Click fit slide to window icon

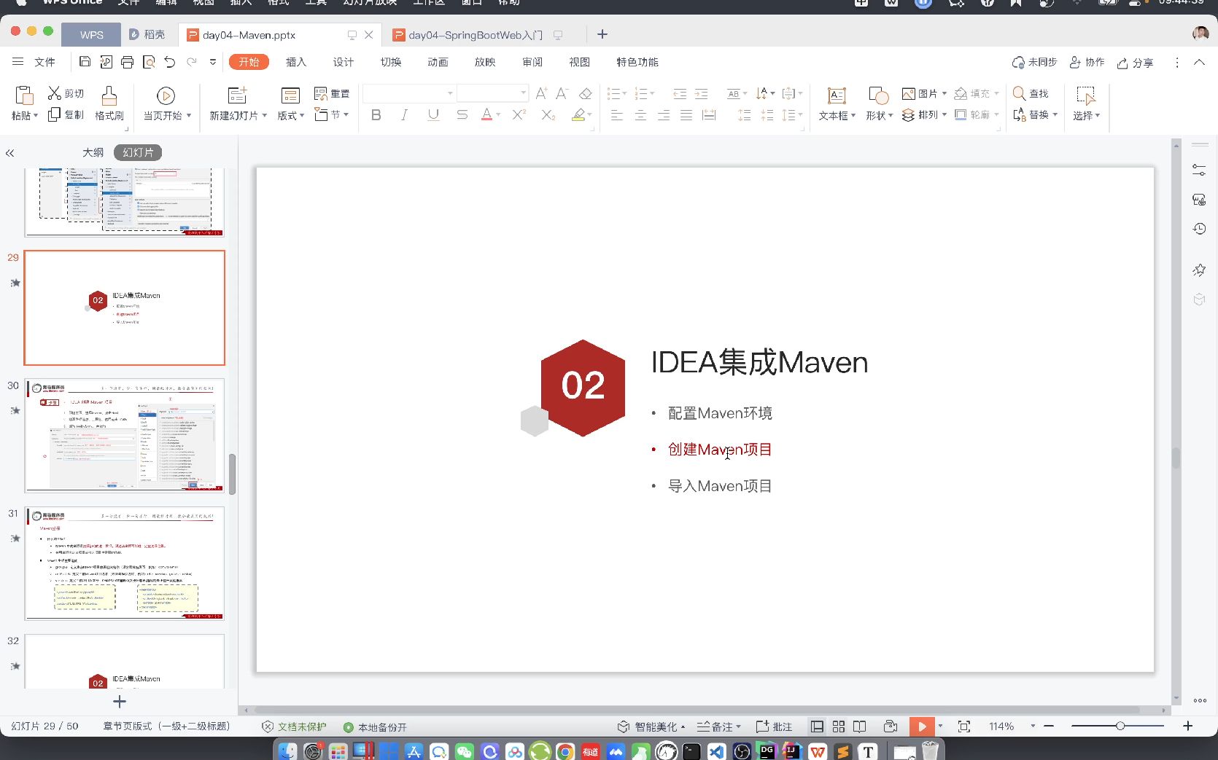point(964,726)
